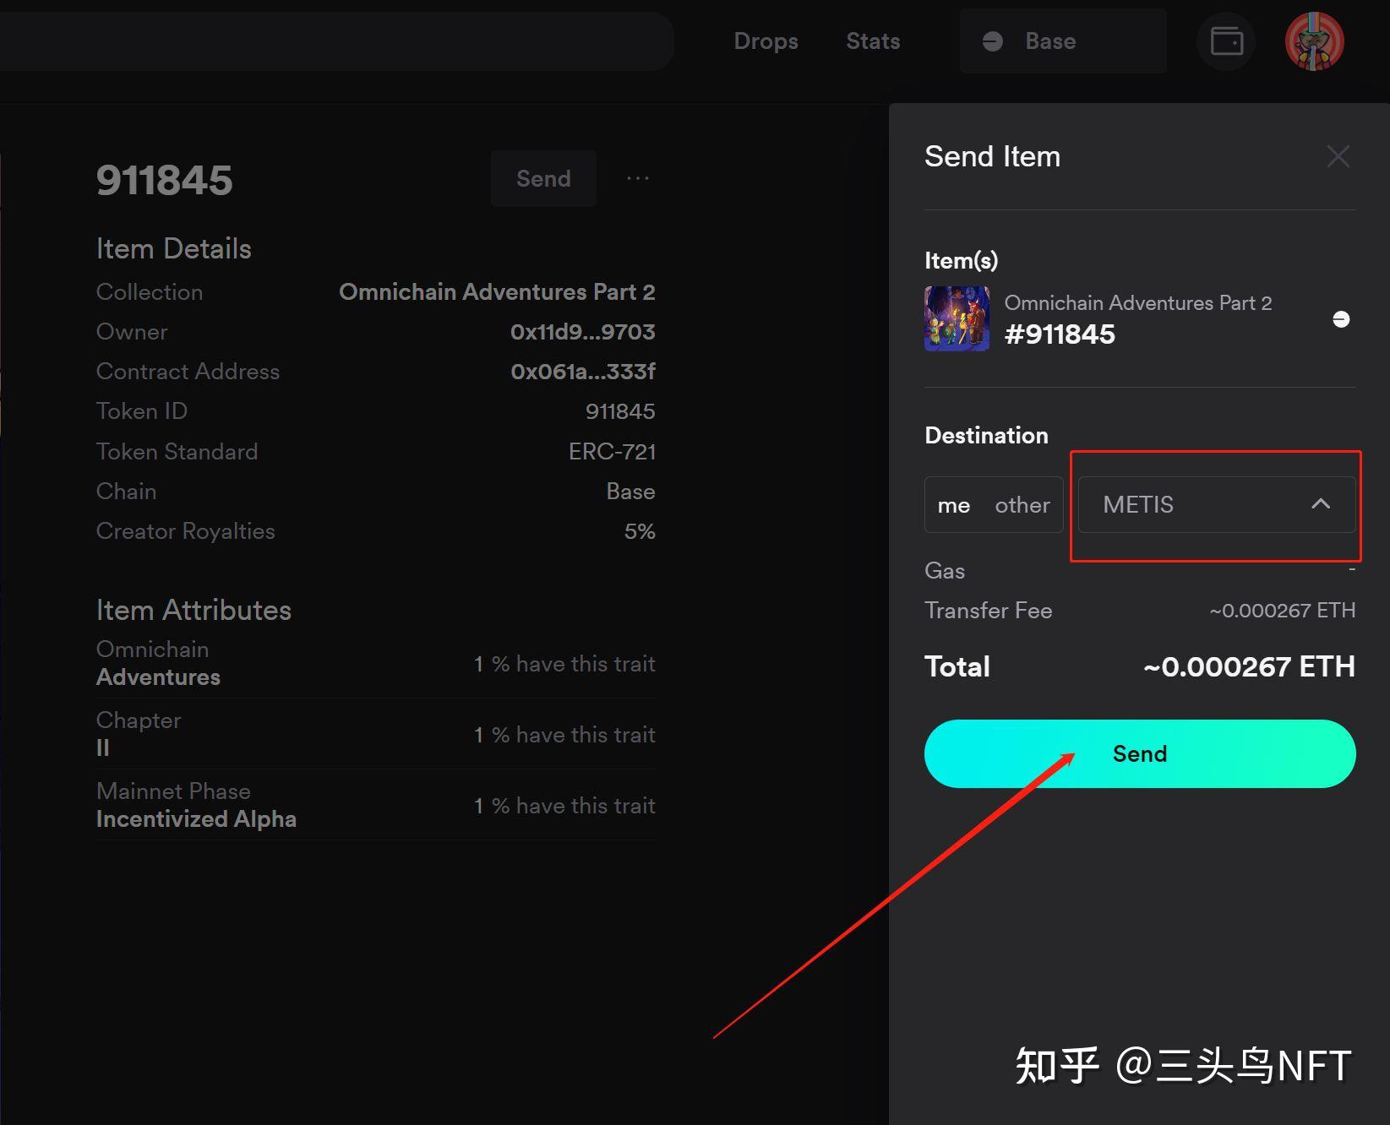
Task: Click the remove icon next to #911845
Action: coord(1341,319)
